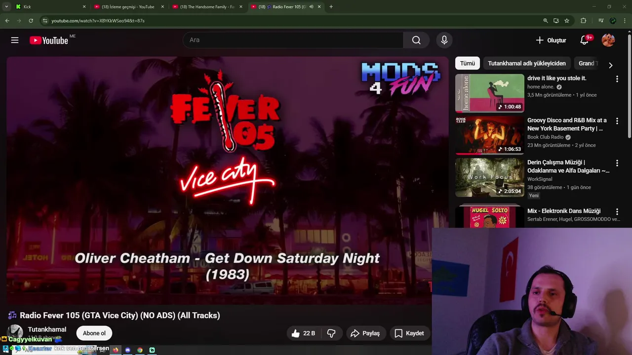Switch to The Handsome Family tab
The width and height of the screenshot is (632, 355).
[x=206, y=7]
